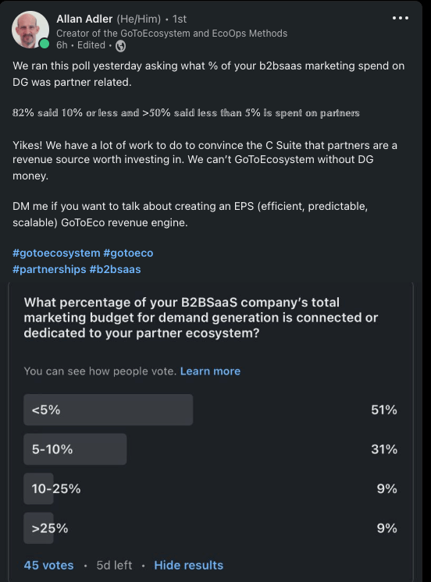Screen dimensions: 431x582
Task: Open Allan Adler's profile photo
Action: point(30,30)
